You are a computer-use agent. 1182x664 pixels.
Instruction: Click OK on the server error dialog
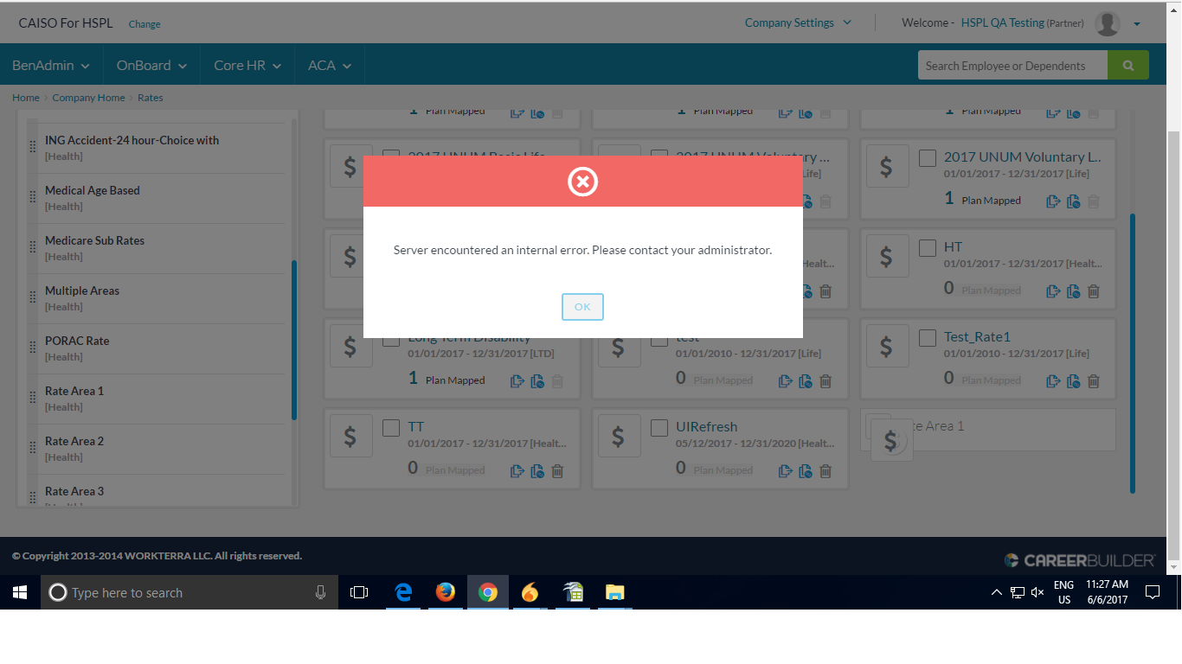click(582, 307)
